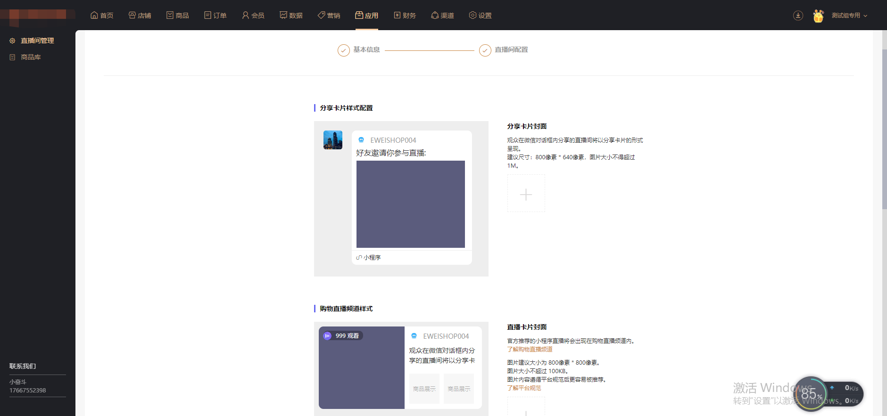Viewport: 887px width, 416px height.
Task: Click the user avatar icon
Action: coord(818,16)
